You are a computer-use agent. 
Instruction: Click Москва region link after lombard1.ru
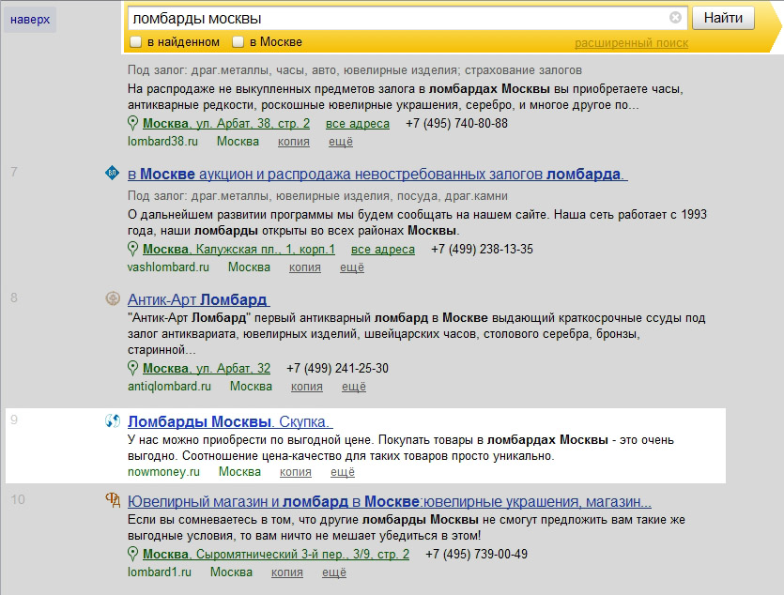point(231,572)
